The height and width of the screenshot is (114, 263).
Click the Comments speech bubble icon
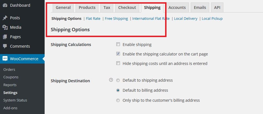pyautogui.click(x=5, y=46)
